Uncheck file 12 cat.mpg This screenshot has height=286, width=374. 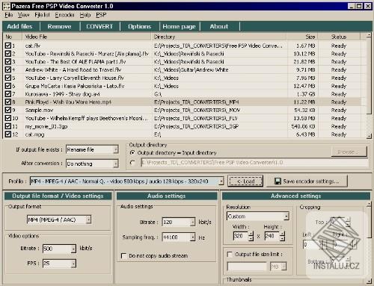click(x=8, y=134)
